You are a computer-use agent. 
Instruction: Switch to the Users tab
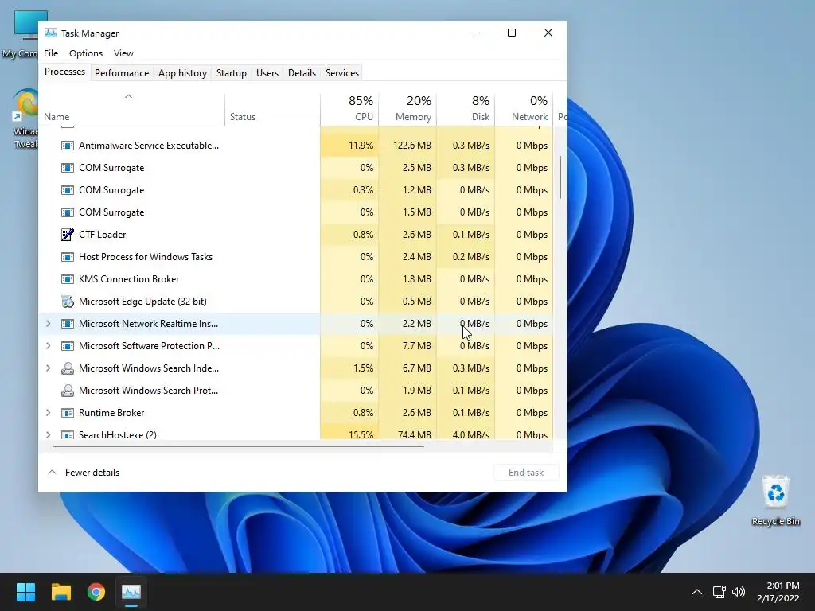(x=267, y=73)
